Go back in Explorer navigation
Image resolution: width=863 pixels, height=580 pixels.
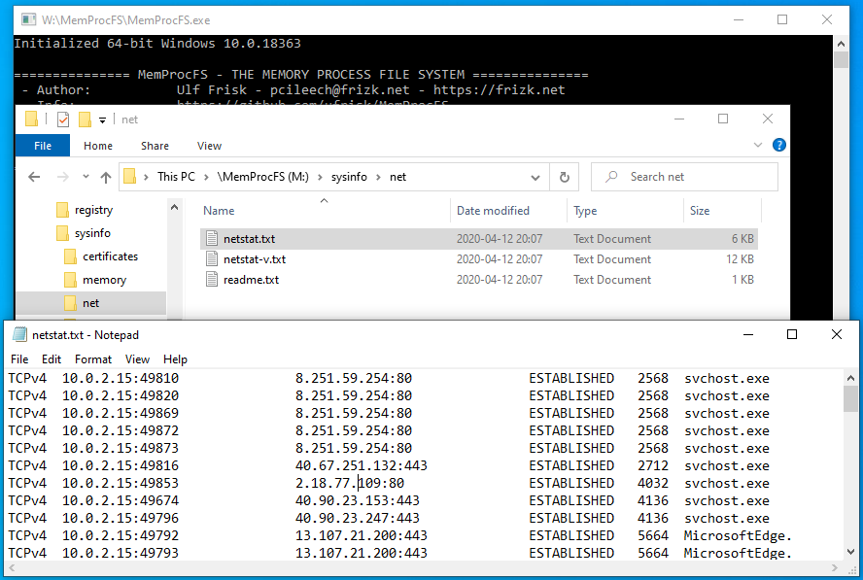click(34, 177)
